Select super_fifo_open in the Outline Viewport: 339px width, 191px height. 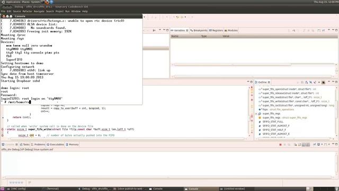coord(287,89)
